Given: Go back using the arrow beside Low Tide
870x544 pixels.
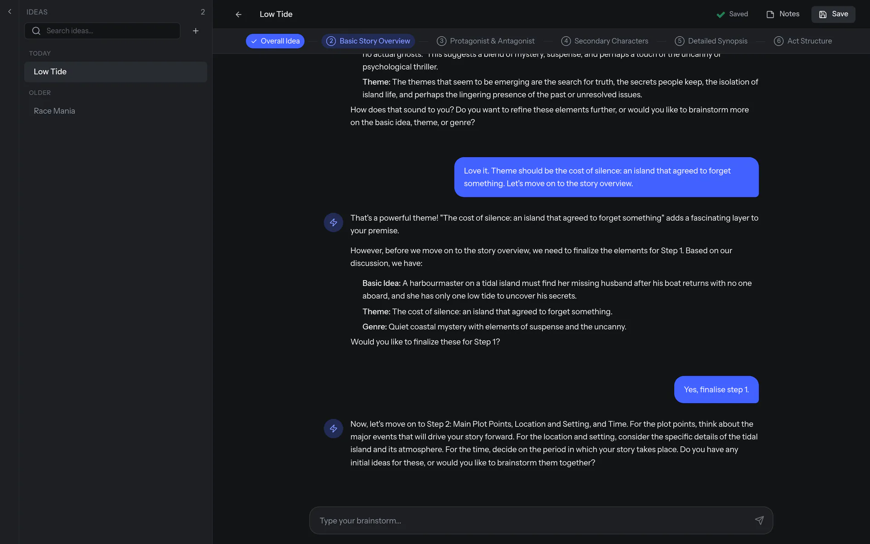Looking at the screenshot, I should coord(239,15).
